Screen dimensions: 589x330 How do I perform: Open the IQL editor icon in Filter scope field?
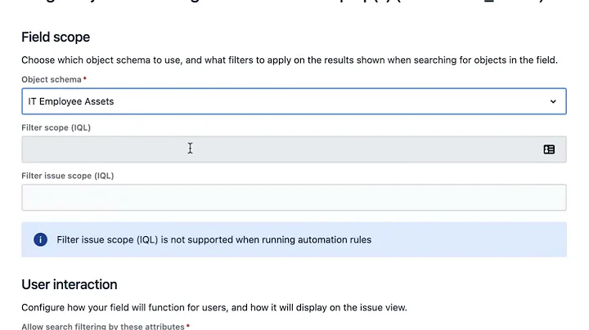coord(549,149)
